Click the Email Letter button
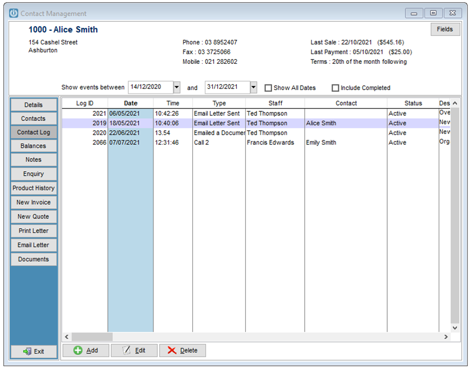 (33, 245)
